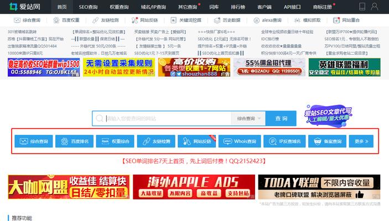
Task: Click the red SEO单词排名7天上首页 link
Action: [194, 161]
